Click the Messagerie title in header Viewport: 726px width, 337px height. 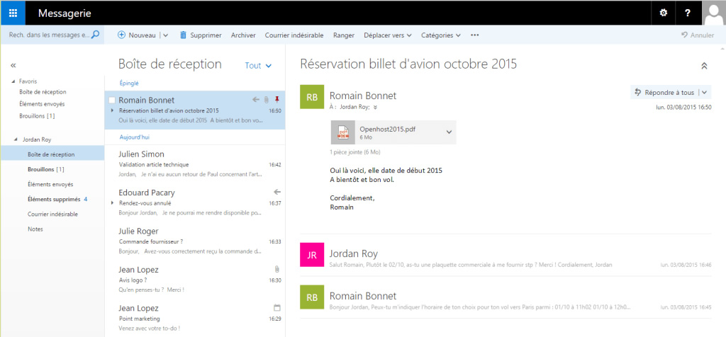point(65,13)
